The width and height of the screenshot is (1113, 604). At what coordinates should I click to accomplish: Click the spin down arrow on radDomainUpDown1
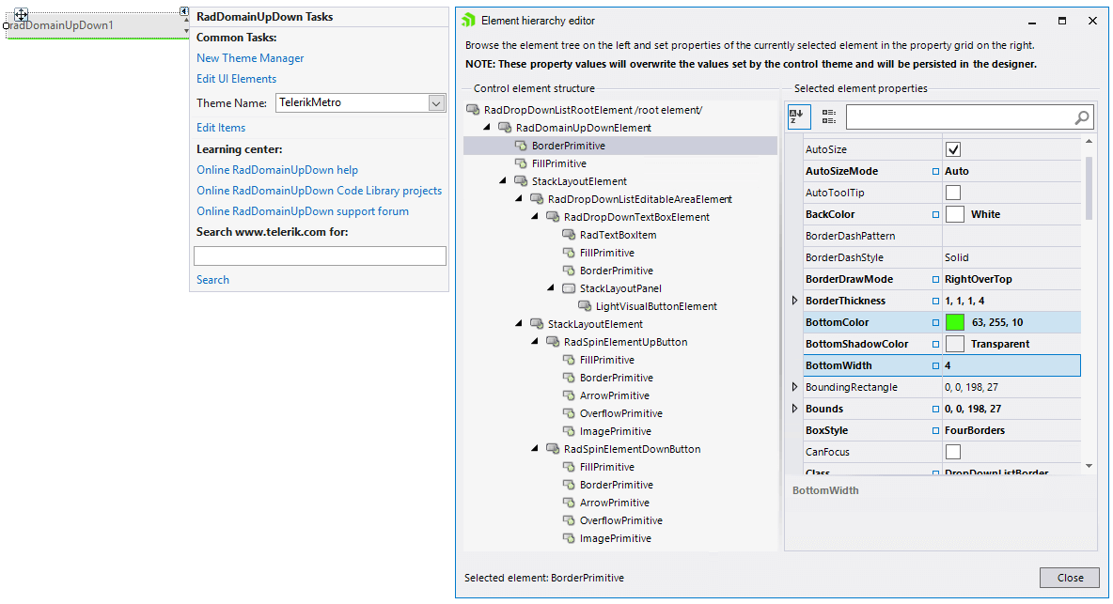[185, 31]
